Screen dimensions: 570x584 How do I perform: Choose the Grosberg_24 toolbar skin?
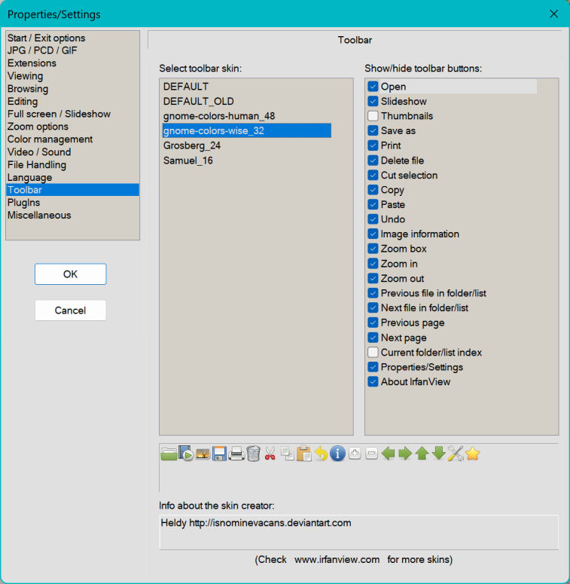(192, 145)
